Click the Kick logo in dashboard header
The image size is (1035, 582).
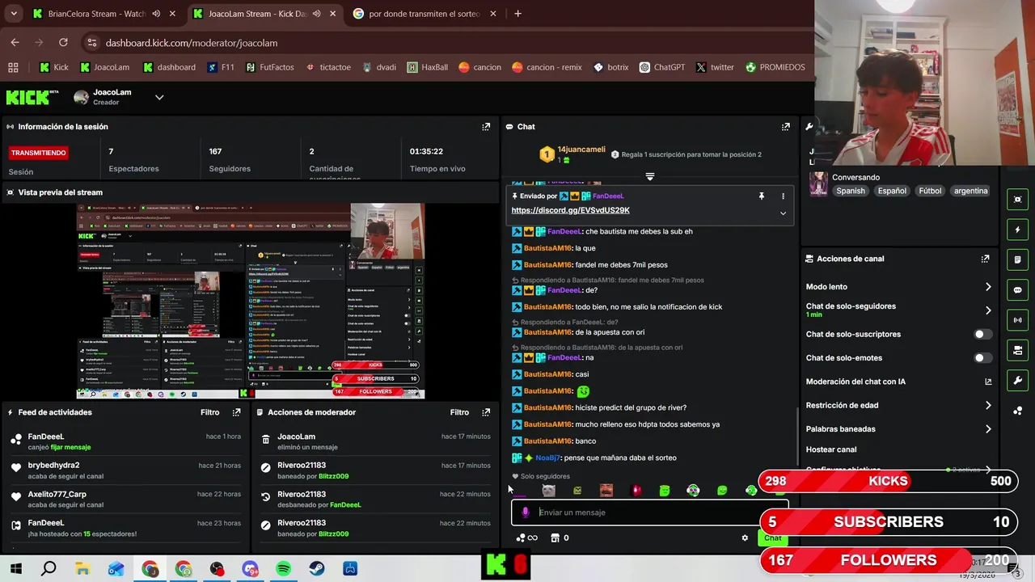32,98
